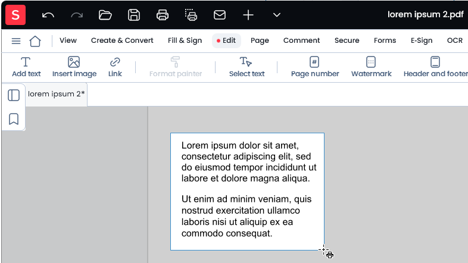The image size is (468, 263).
Task: Choose the Select text tool
Action: 247,67
